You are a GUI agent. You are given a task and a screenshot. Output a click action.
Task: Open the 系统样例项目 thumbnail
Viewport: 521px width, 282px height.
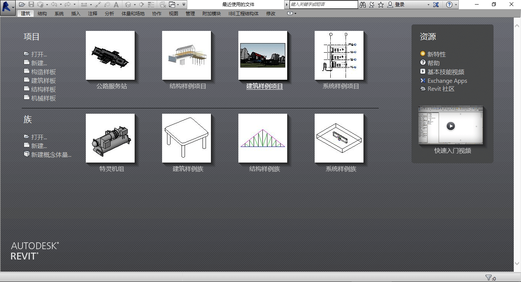click(x=339, y=55)
